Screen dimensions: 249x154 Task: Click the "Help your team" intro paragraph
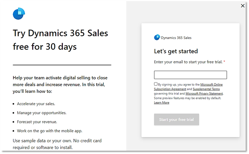coord(60,84)
